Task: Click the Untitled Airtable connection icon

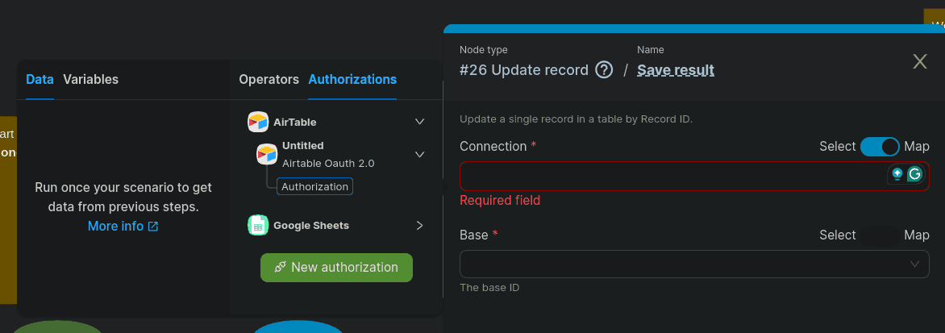Action: pyautogui.click(x=267, y=154)
